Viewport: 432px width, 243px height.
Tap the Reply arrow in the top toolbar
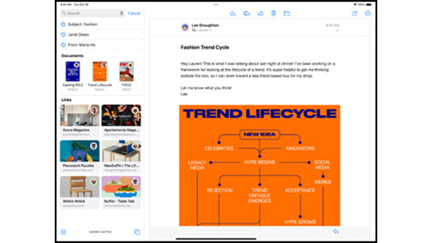pos(233,13)
